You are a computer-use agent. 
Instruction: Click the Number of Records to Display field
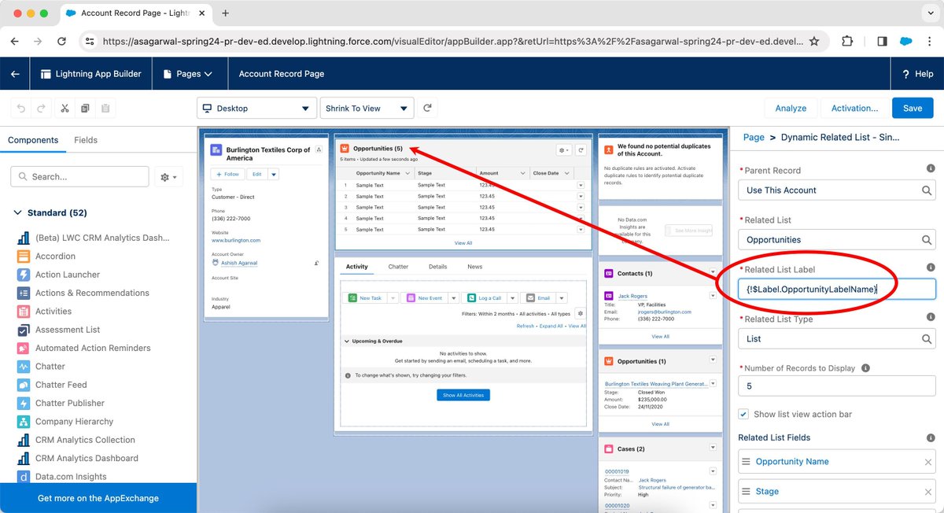click(837, 386)
